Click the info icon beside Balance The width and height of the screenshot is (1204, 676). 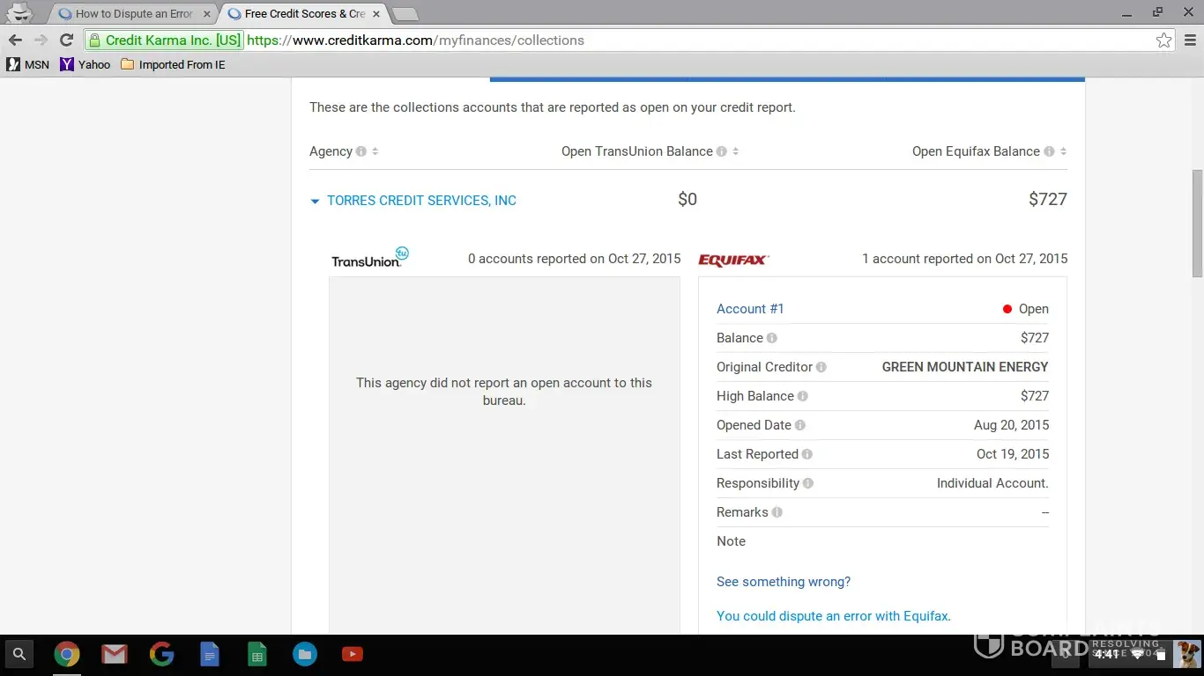point(772,338)
